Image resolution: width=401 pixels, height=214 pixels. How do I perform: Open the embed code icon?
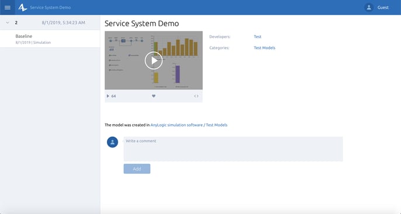(196, 96)
